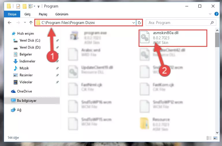Click the Properties icon in title bar

(x=18, y=6)
